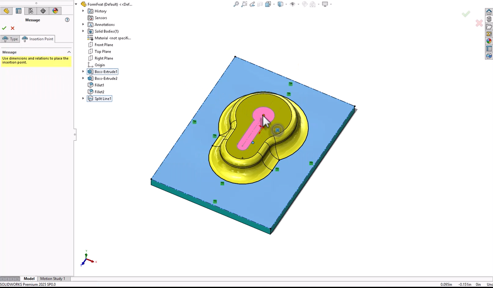Open the Design Library task pane icon
The height and width of the screenshot is (288, 493).
[489, 19]
